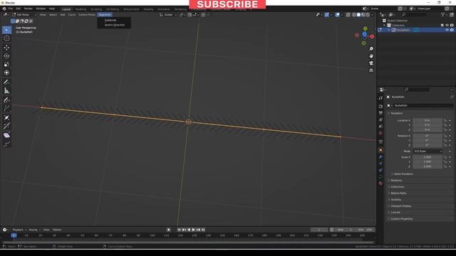Image resolution: width=456 pixels, height=256 pixels.
Task: Click the play animation button
Action: coord(193,230)
